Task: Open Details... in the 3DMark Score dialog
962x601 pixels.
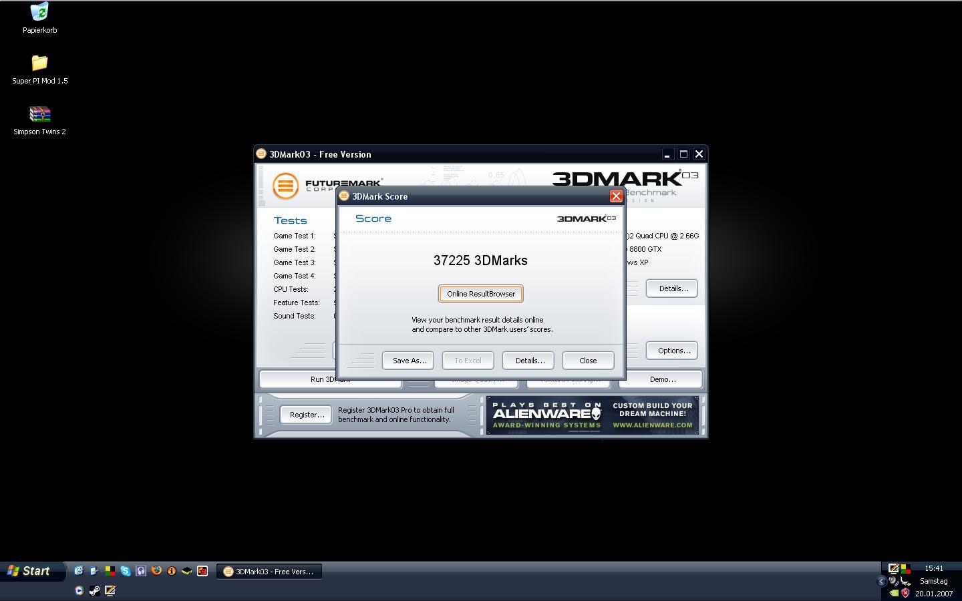Action: pyautogui.click(x=529, y=361)
